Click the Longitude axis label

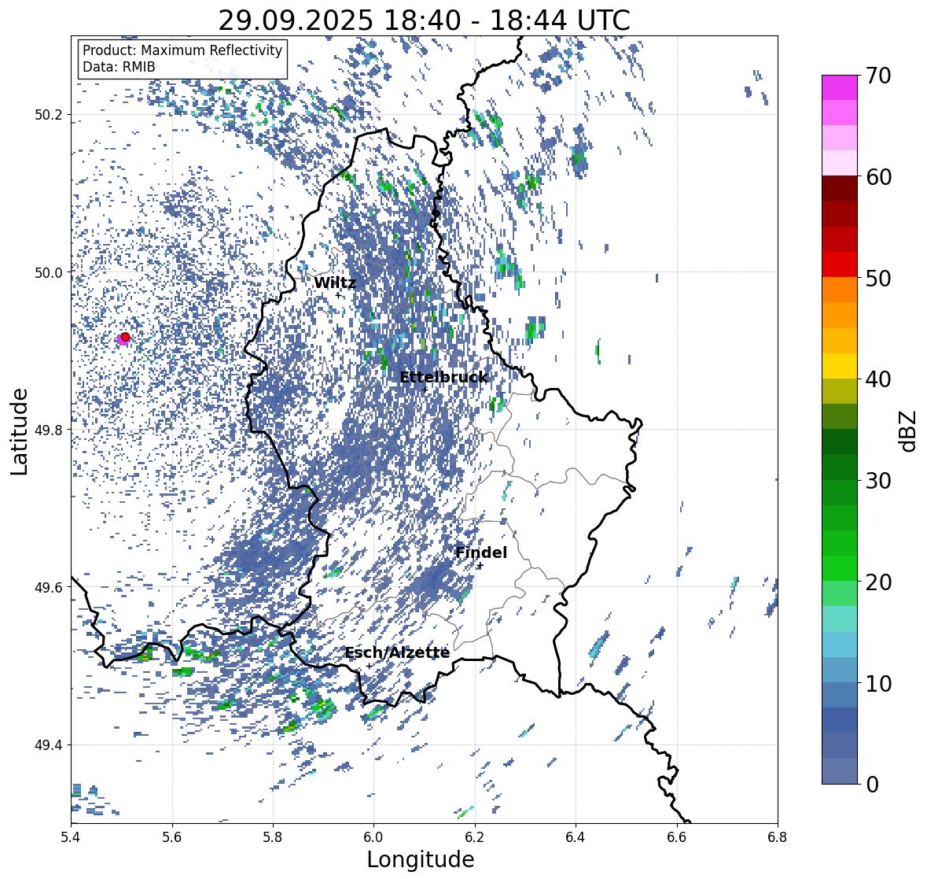pyautogui.click(x=421, y=859)
